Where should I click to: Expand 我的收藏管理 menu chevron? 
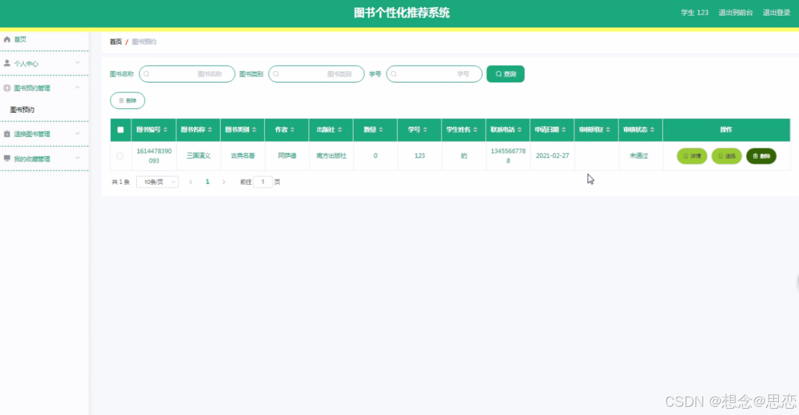78,158
